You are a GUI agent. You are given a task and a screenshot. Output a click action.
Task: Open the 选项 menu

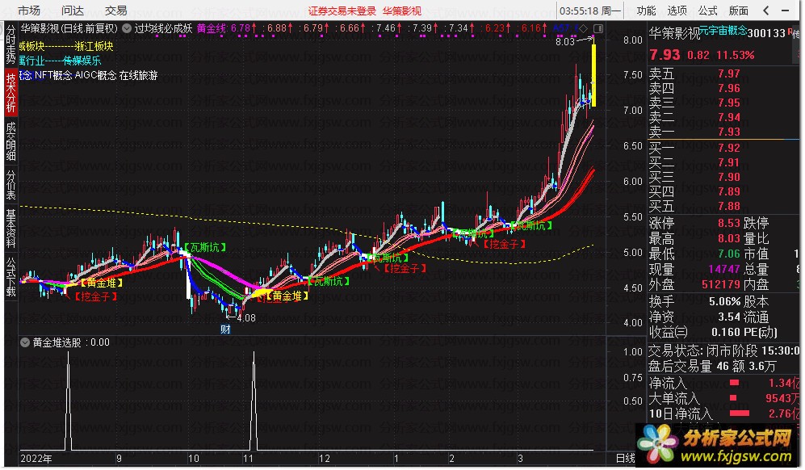pos(677,10)
